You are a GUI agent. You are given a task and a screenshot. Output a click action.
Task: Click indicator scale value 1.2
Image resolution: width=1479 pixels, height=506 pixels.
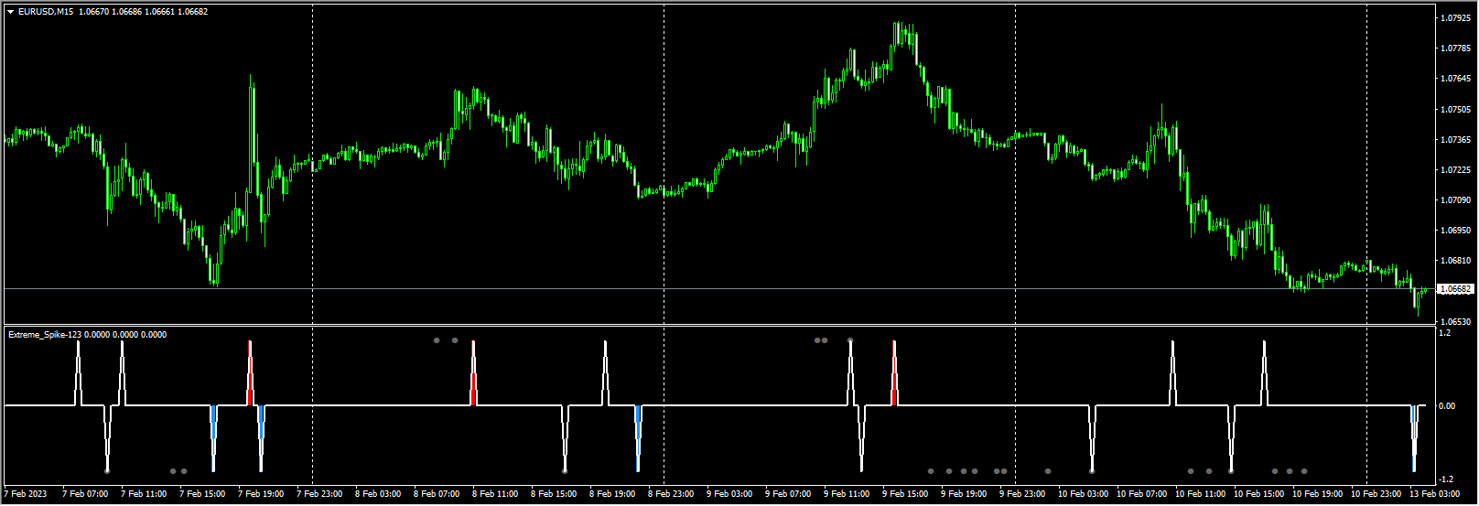point(1445,333)
